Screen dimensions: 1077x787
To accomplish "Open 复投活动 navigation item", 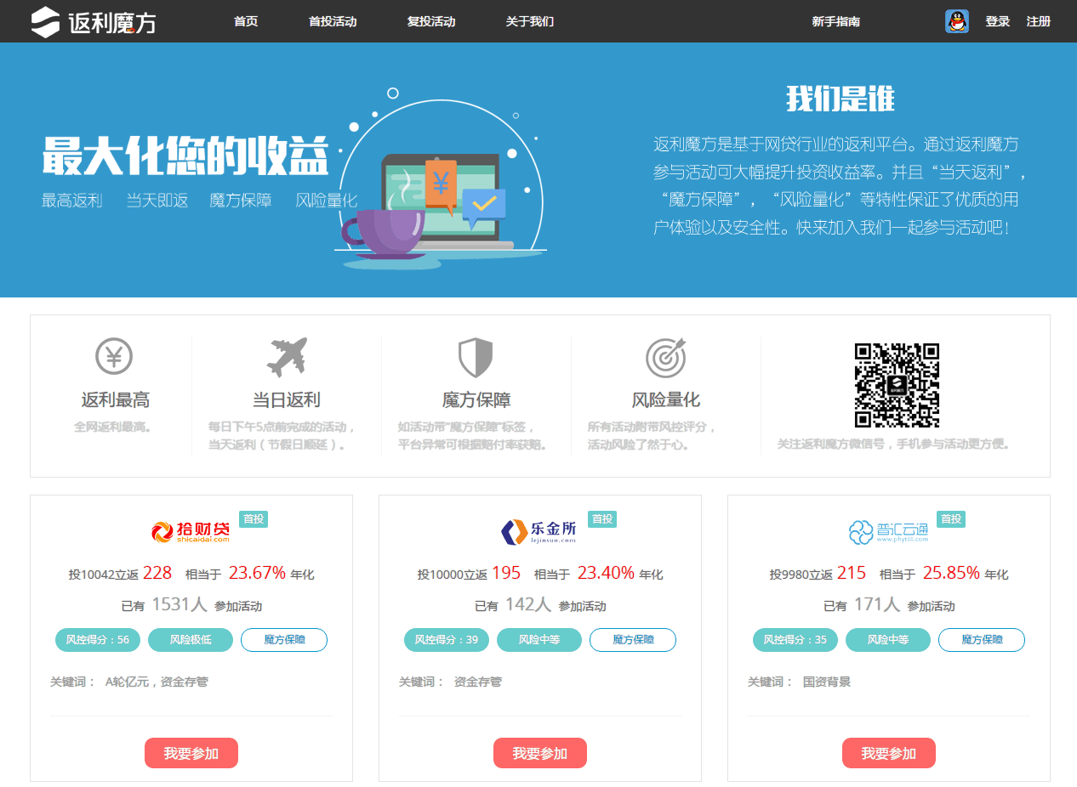I will pos(431,21).
